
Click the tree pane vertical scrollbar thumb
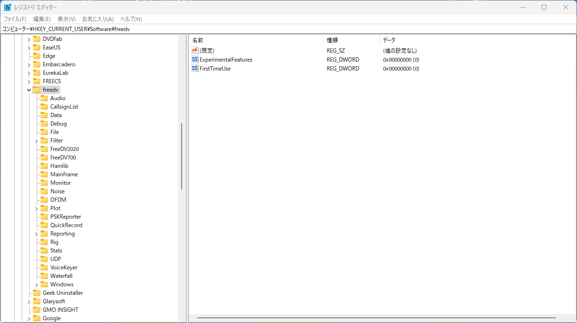pyautogui.click(x=181, y=156)
